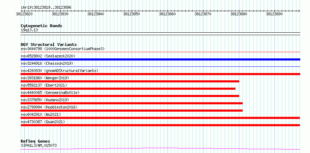Open variant nsv5592137 (Ebert2021) label
Image resolution: width=310 pixels, height=153 pixels.
pos(44,85)
